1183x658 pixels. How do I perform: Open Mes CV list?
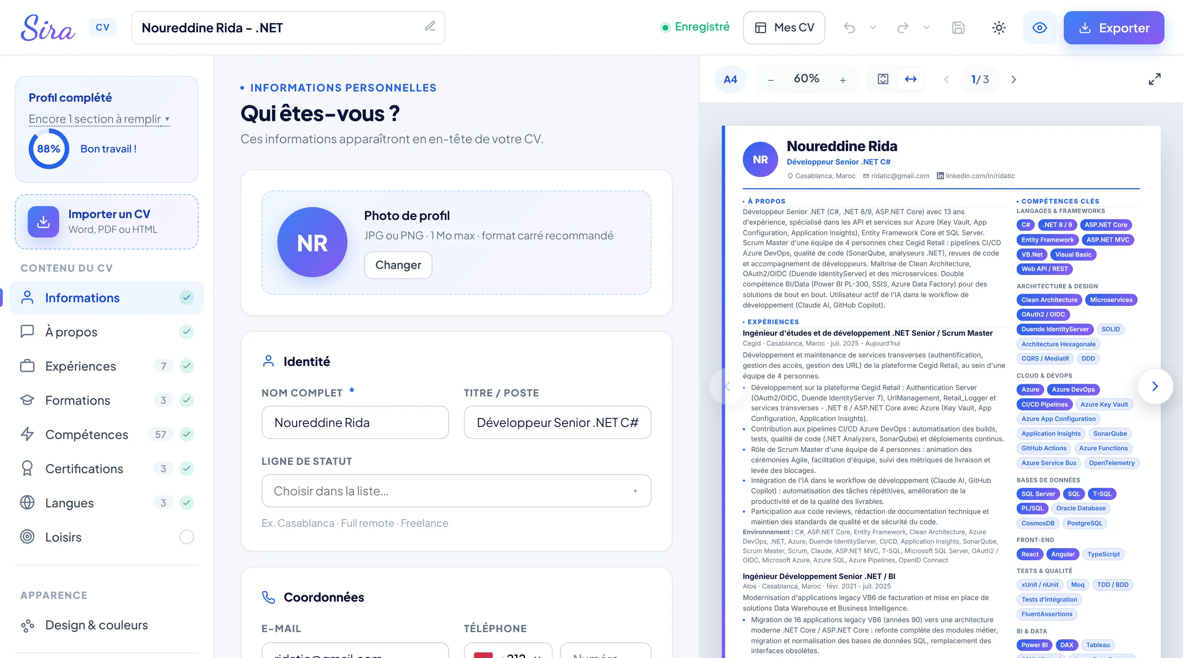pos(784,28)
